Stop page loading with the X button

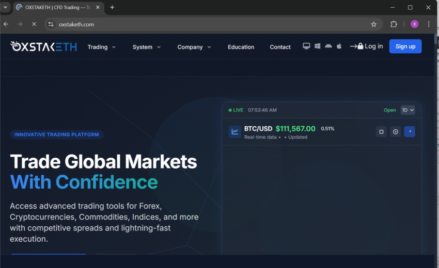point(34,24)
